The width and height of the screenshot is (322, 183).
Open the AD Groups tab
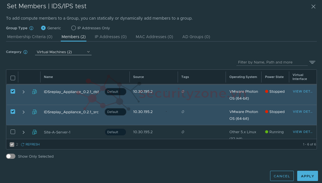(x=196, y=37)
